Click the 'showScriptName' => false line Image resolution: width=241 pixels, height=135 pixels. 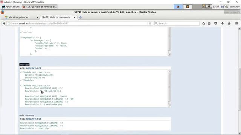(51, 46)
